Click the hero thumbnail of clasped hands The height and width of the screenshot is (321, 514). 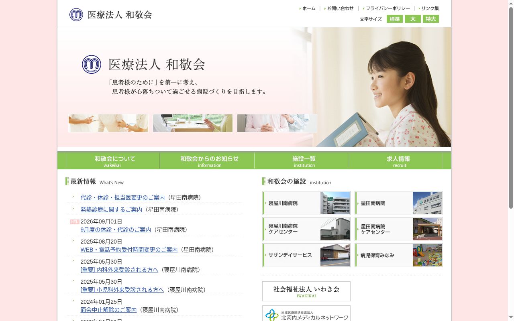pyautogui.click(x=277, y=123)
